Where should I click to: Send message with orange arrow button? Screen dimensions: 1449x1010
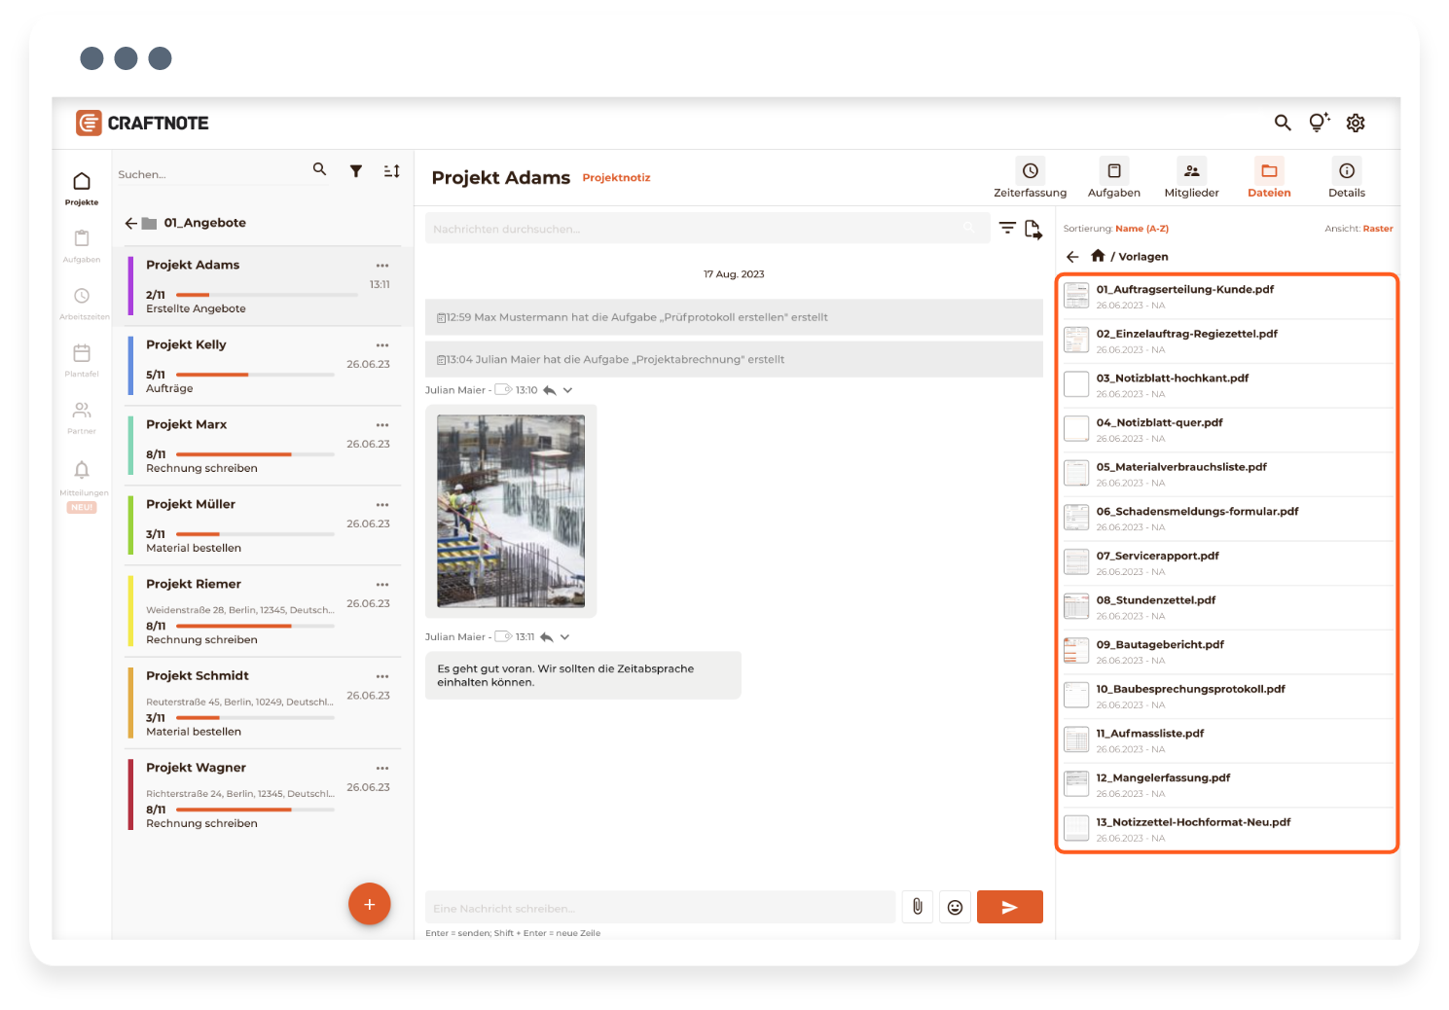pyautogui.click(x=1009, y=907)
